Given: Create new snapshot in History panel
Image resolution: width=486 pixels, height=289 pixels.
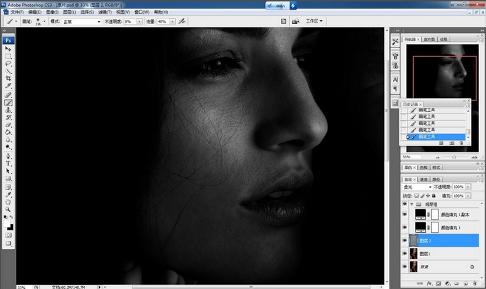Looking at the screenshot, I should tap(452, 143).
